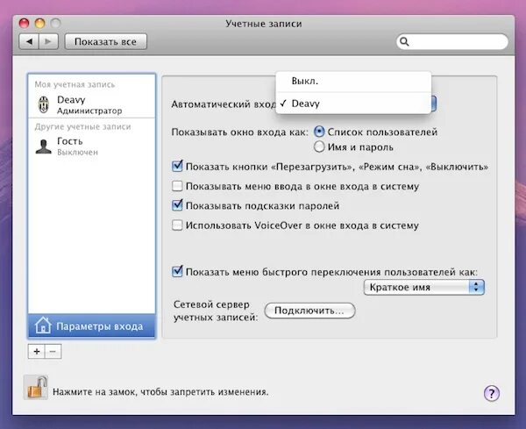Click the magnifier icon in search field
Screen dimensions: 526x429
click(404, 41)
